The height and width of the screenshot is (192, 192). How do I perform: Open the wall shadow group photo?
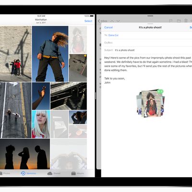[15, 54]
